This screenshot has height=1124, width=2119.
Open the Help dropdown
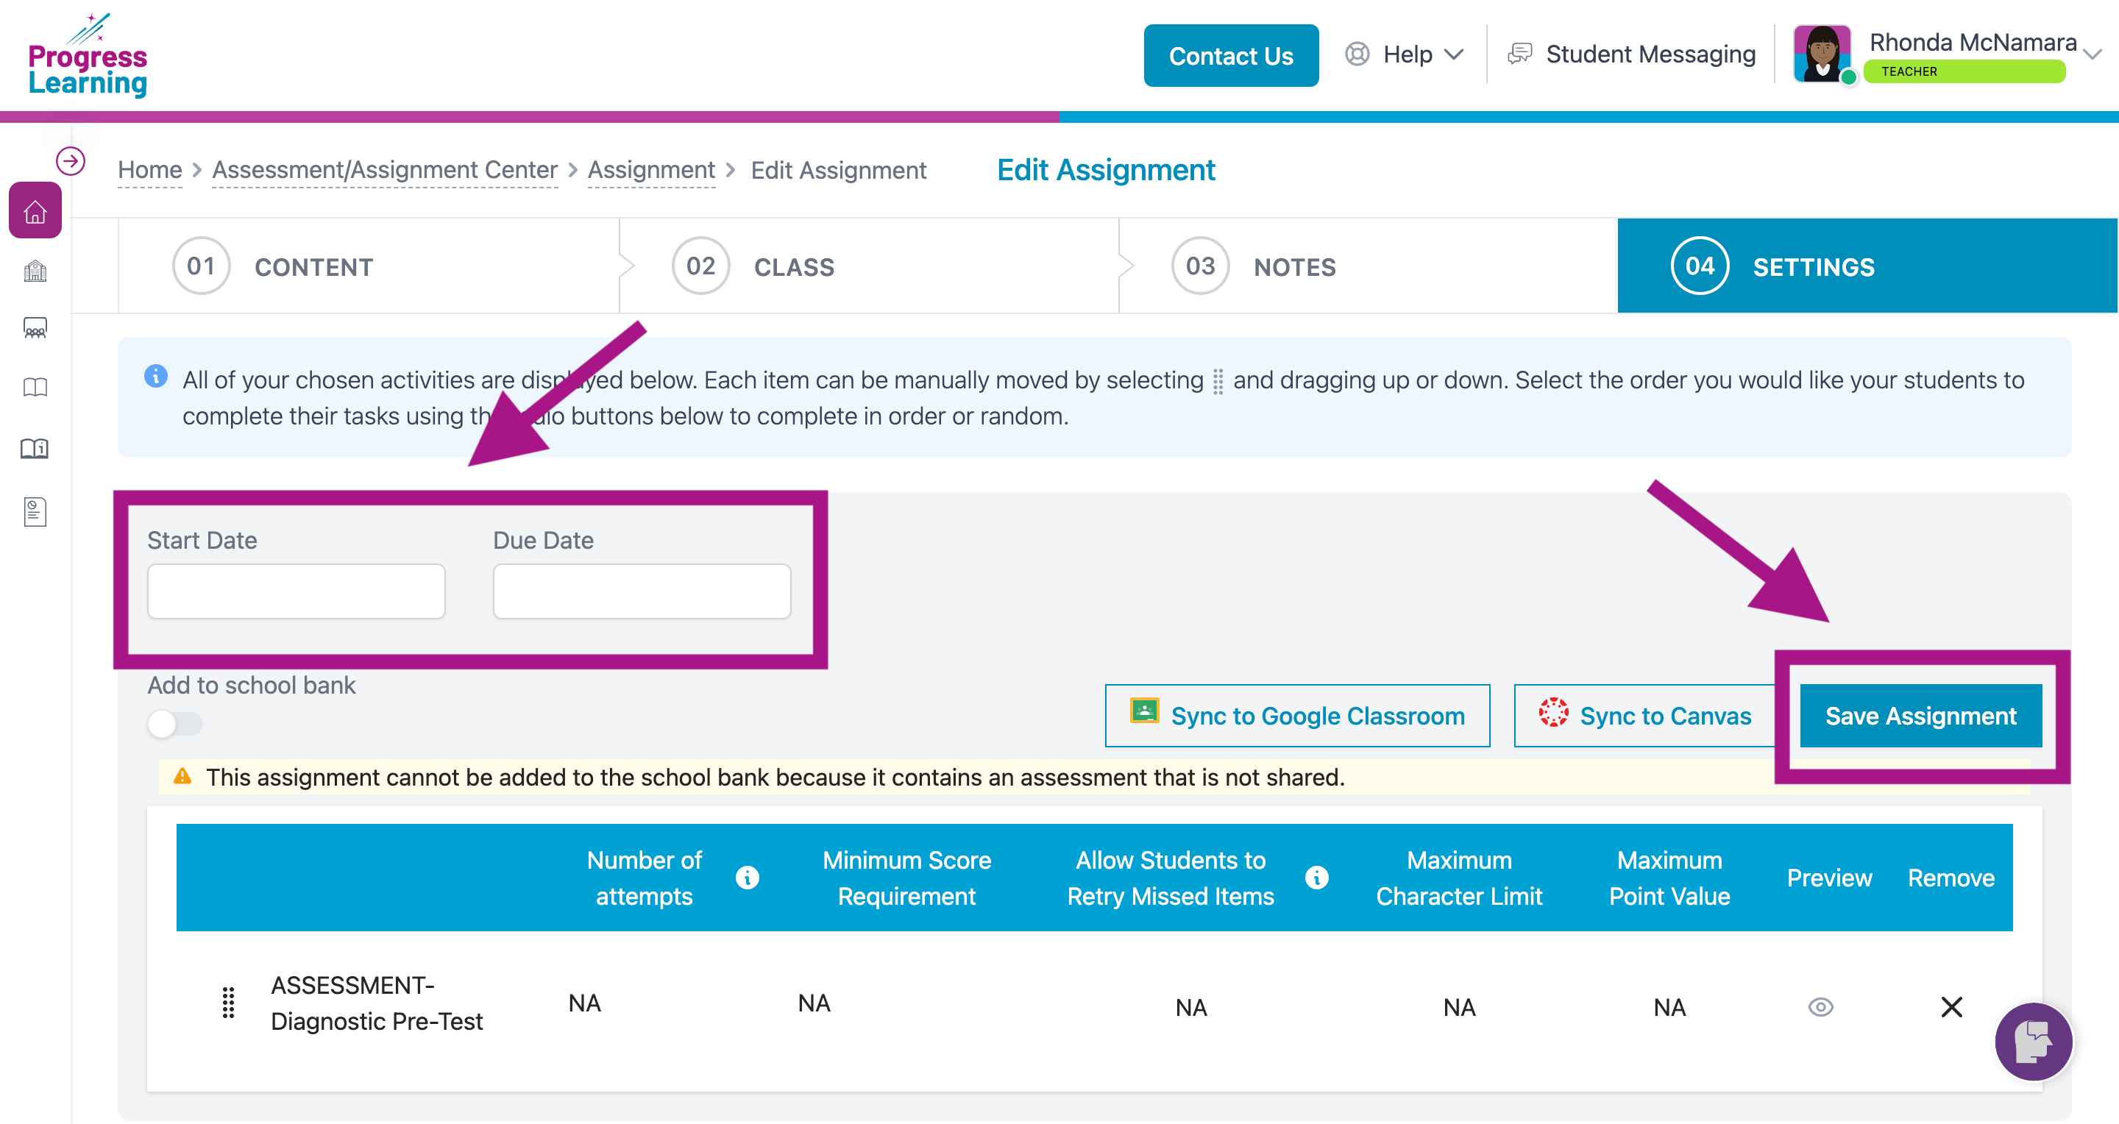coord(1421,54)
